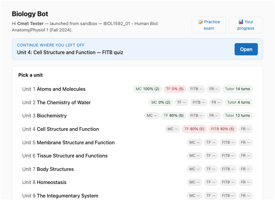Click Unit 3 TF 80% (5) badge
Screen dimensions: 275x203
(174, 116)
